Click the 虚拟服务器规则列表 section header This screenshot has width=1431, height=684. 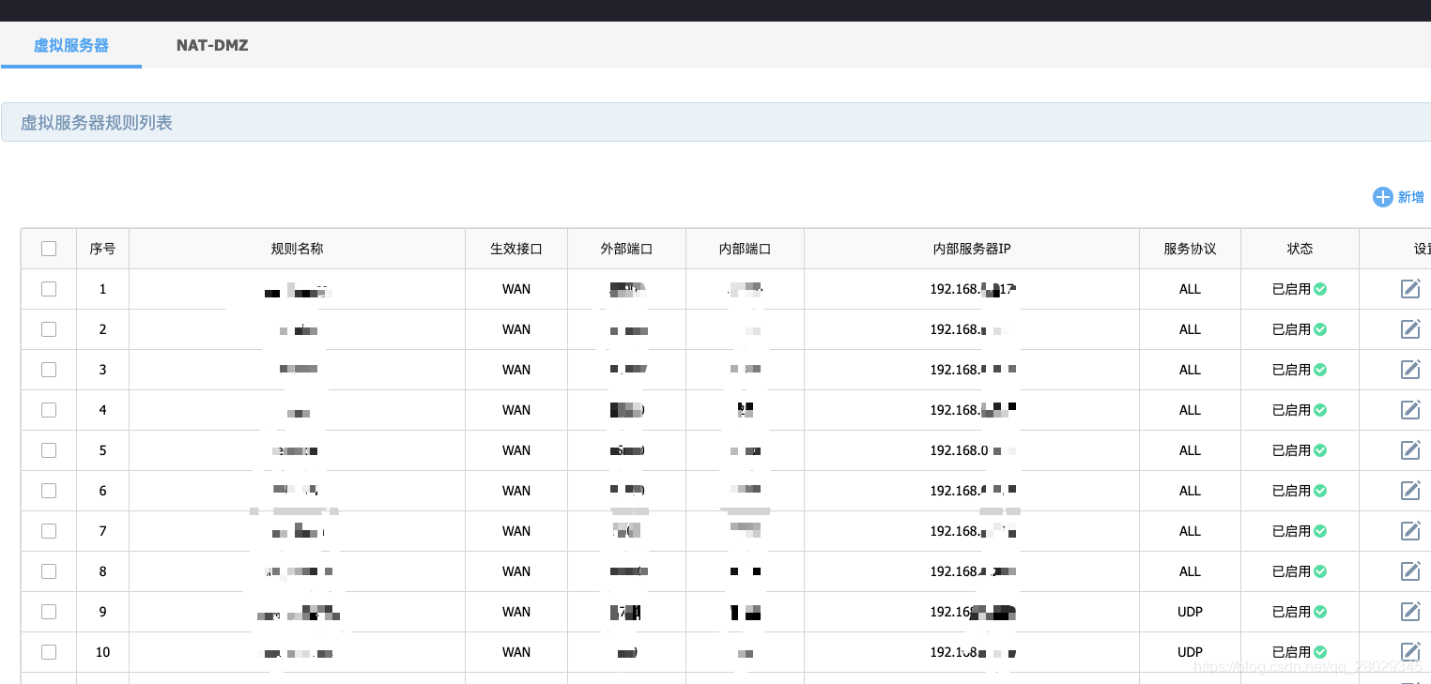pyautogui.click(x=97, y=123)
